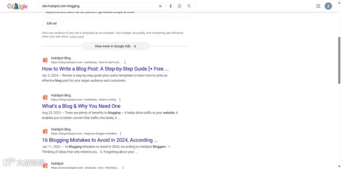
Task: Start voice search with microphone icon
Action: pos(170,6)
